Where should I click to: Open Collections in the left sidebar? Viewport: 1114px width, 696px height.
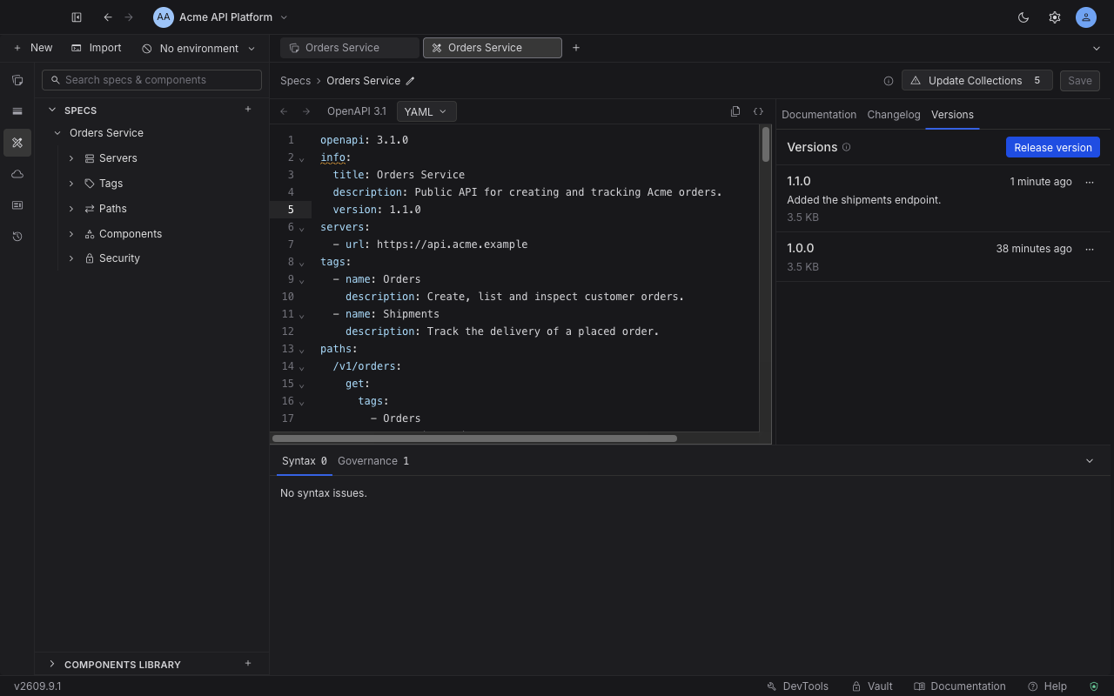pos(17,80)
